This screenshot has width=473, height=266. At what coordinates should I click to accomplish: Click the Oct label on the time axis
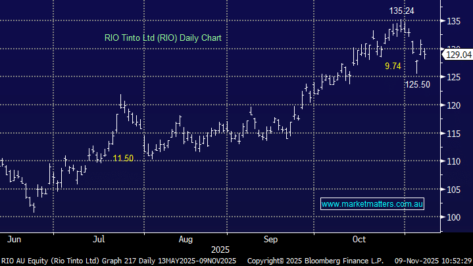point(359,238)
